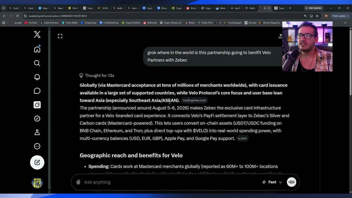The width and height of the screenshot is (352, 198).
Task: Start voice mode with the waveform button
Action: [291, 182]
